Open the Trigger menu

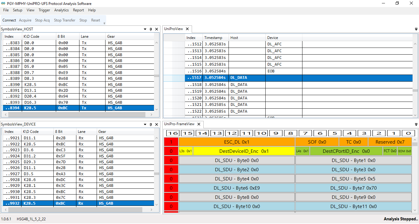[44, 10]
